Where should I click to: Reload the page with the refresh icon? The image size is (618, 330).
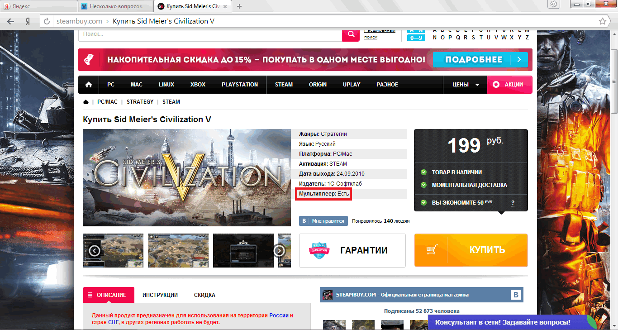47,21
